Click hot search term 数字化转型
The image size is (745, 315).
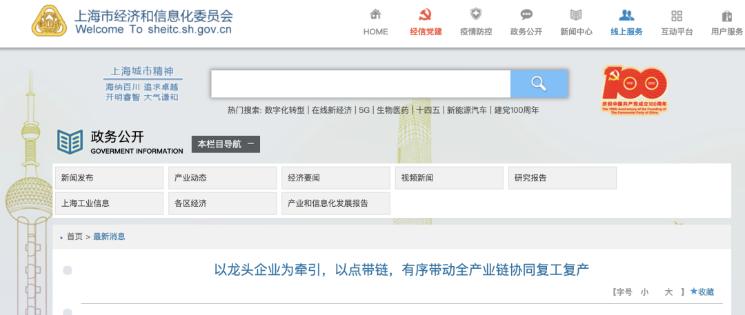point(284,110)
